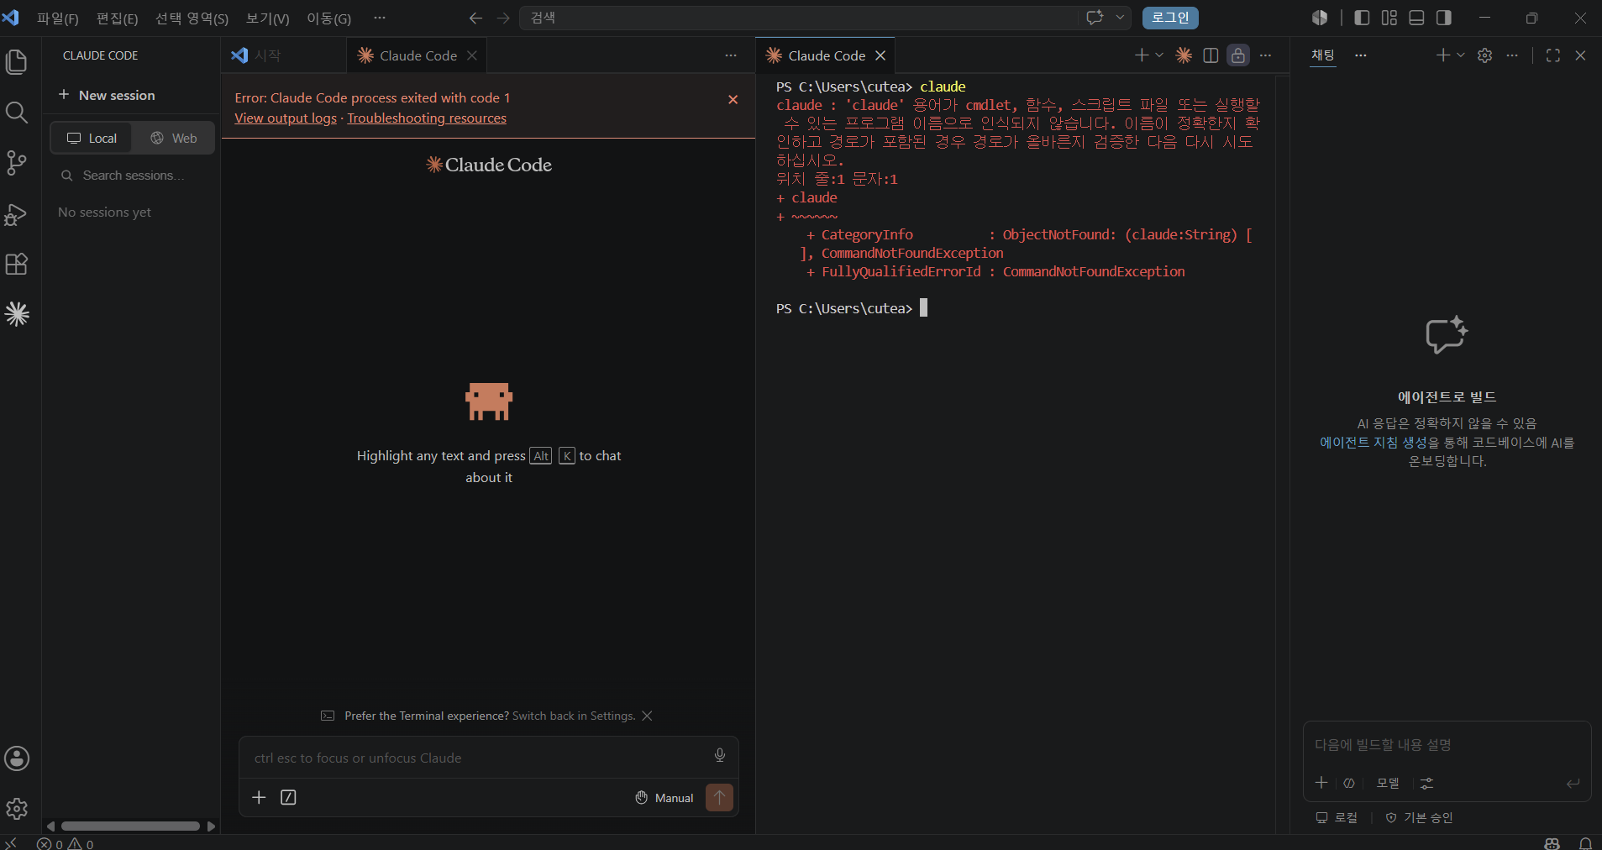Select the Claude Code activity bar icon
The image size is (1602, 850).
click(17, 314)
